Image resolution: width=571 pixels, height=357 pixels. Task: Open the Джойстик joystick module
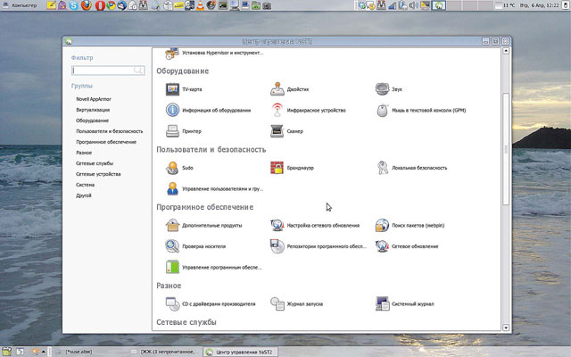click(277, 89)
